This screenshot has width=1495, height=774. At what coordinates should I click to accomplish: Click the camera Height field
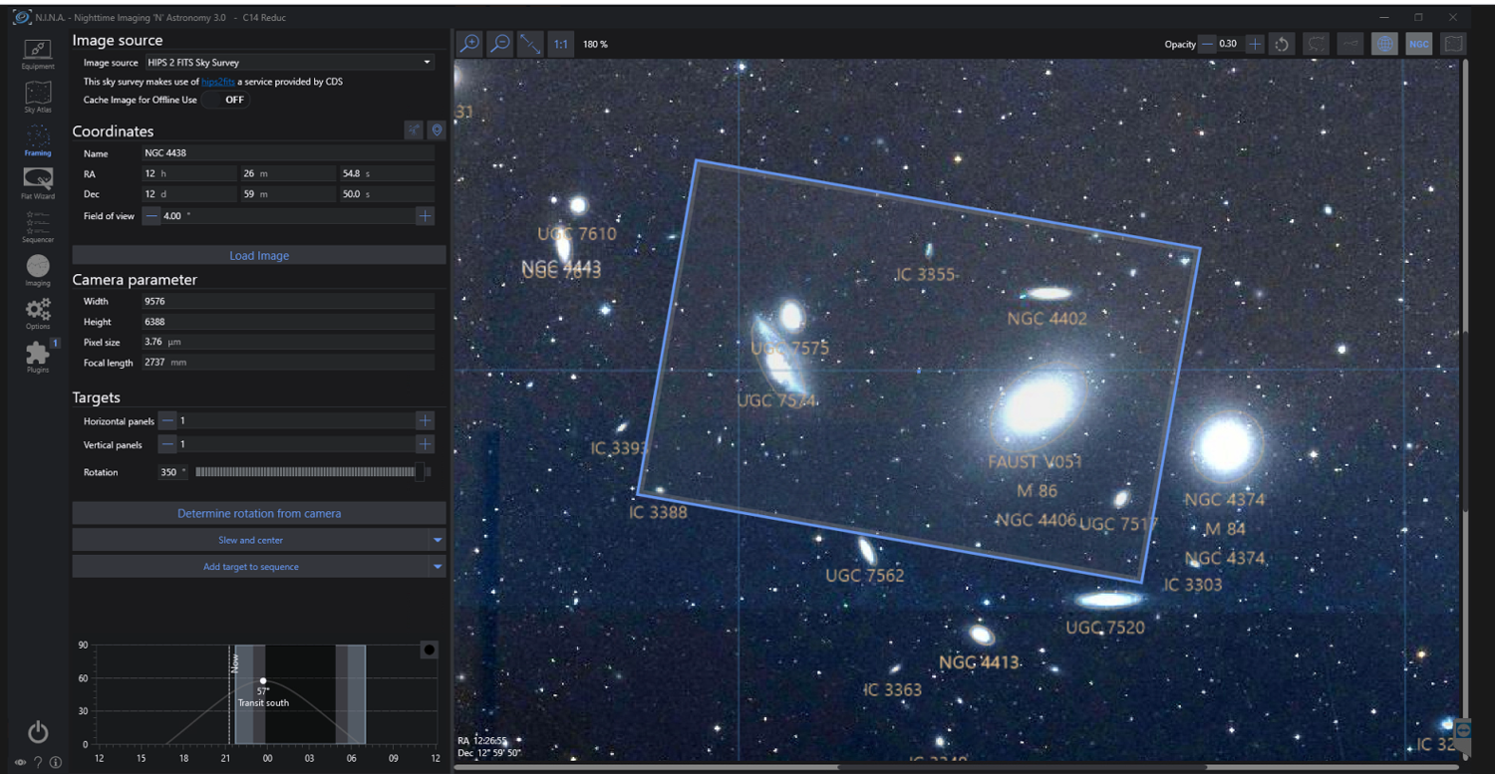[x=289, y=322]
